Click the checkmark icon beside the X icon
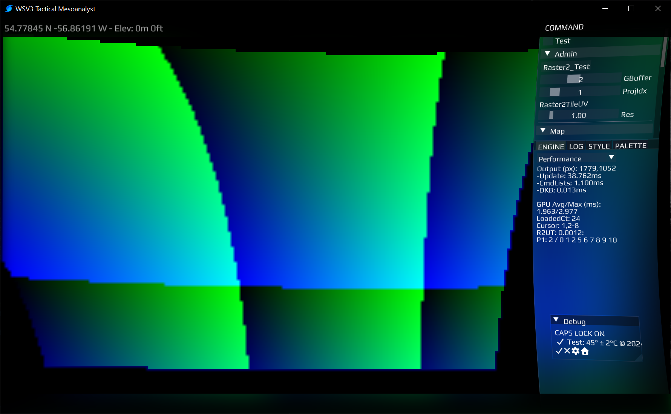Viewport: 671px width, 414px height. tap(559, 351)
